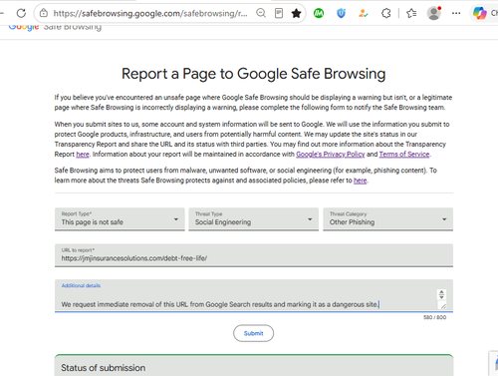Image resolution: width=498 pixels, height=376 pixels.
Task: Click the Report a Page to Google Safe Browsing title
Action: pyautogui.click(x=254, y=74)
